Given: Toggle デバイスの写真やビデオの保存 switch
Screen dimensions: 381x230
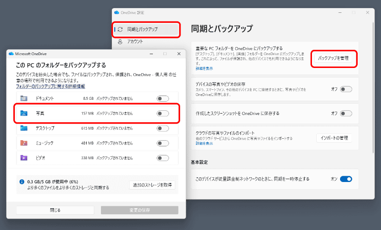Looking at the screenshot, I should click(x=346, y=89).
